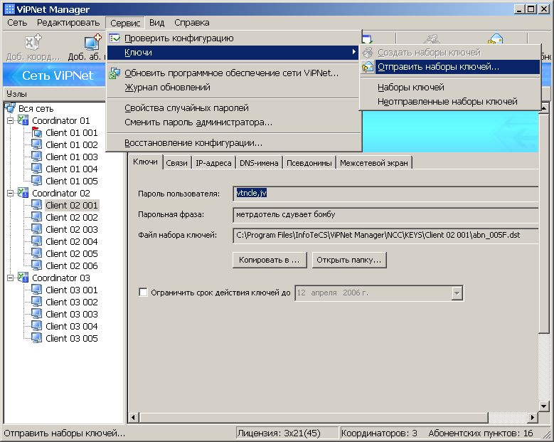Choose Неотправленные наборы ключей submenu item
Image resolution: width=554 pixels, height=442 pixels.
450,102
